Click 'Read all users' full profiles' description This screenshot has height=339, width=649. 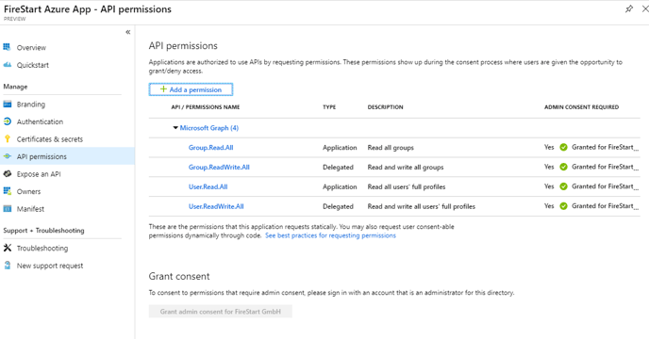(x=407, y=186)
